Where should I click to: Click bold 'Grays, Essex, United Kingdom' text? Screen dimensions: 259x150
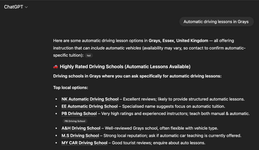178,41
